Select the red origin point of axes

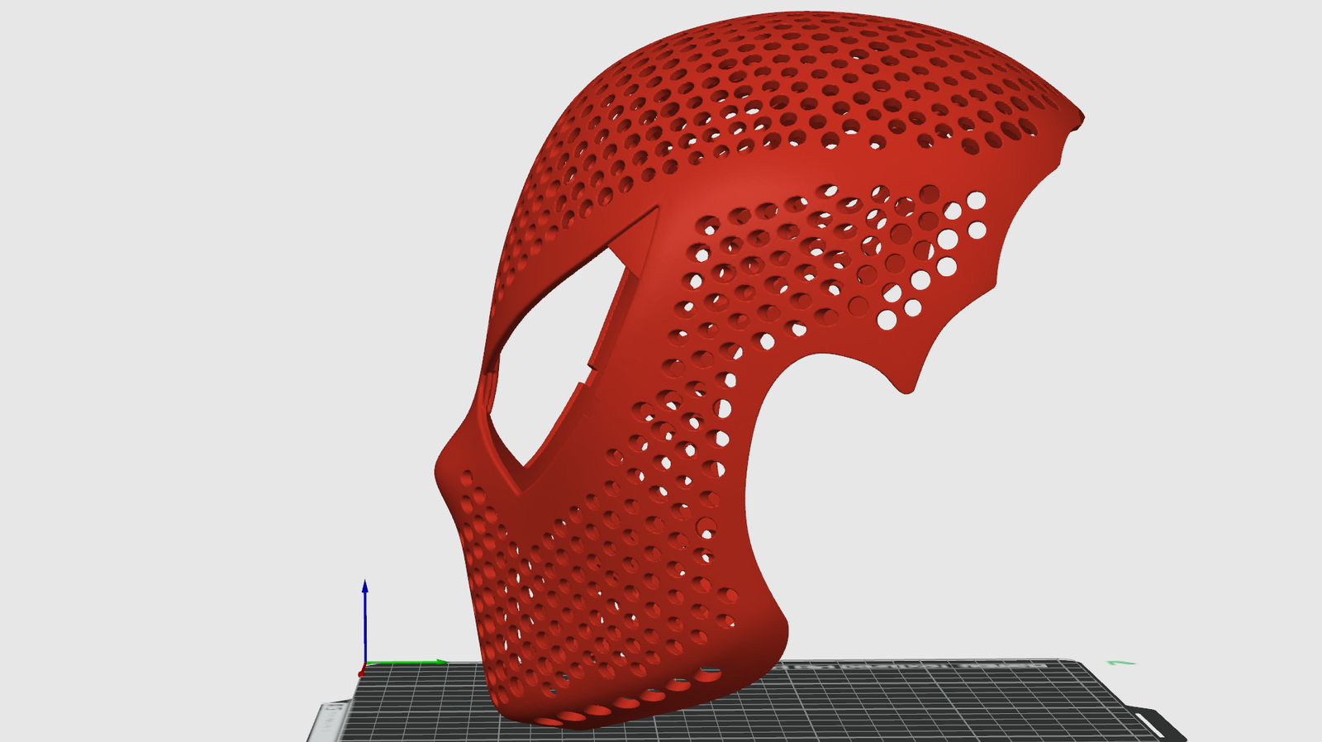point(361,673)
